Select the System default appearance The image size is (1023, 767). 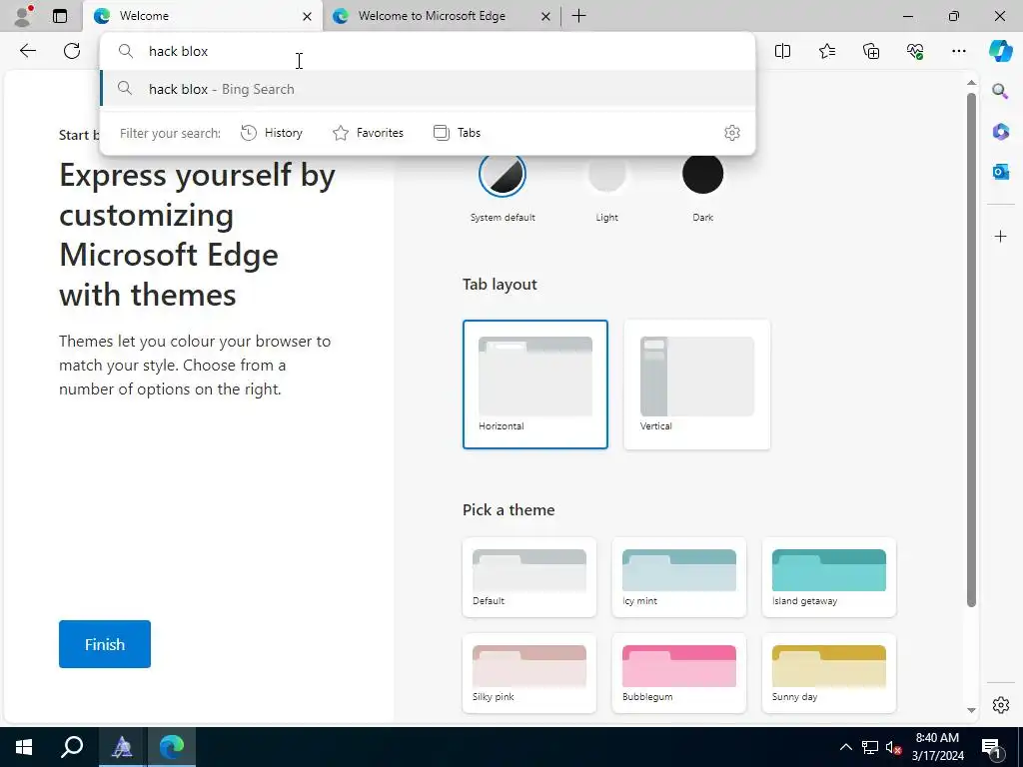click(x=503, y=174)
